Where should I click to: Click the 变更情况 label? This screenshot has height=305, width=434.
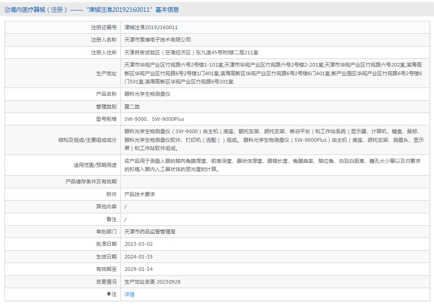[x=106, y=282]
